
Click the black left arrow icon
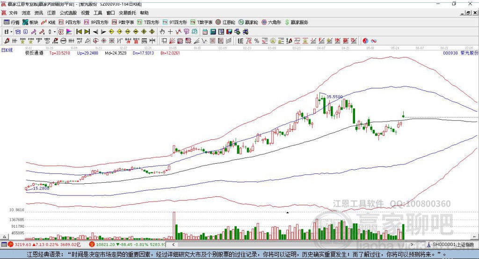point(95,32)
